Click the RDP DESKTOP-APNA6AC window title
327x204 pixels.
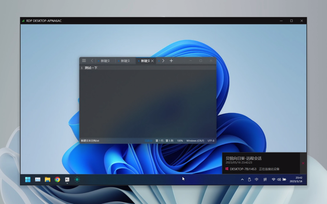pyautogui.click(x=44, y=21)
